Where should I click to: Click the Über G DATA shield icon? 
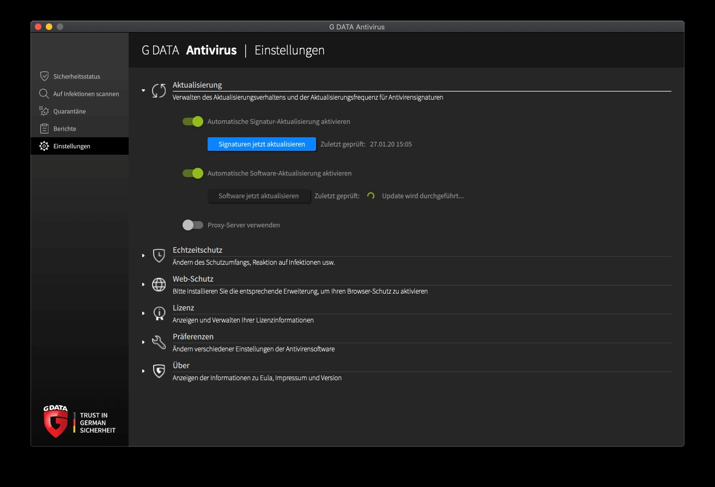pos(159,371)
